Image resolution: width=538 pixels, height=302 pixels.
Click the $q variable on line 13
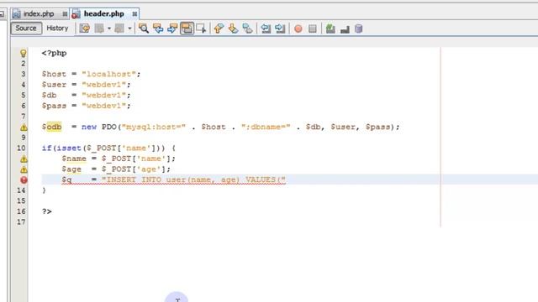point(66,180)
